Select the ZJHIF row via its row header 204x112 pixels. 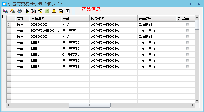point(9,43)
